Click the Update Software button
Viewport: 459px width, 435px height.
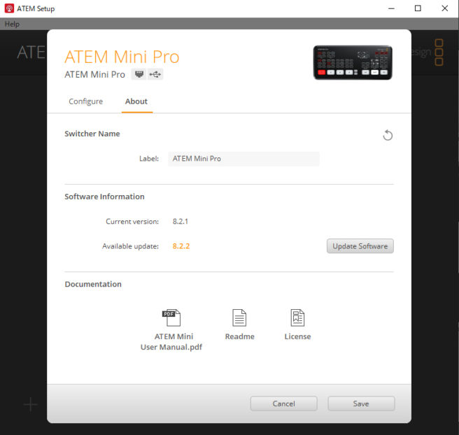point(360,246)
